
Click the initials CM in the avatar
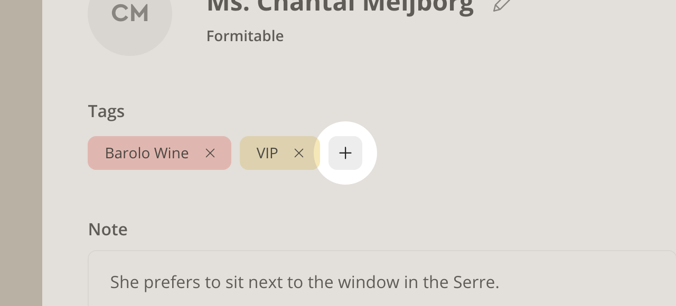(x=130, y=13)
